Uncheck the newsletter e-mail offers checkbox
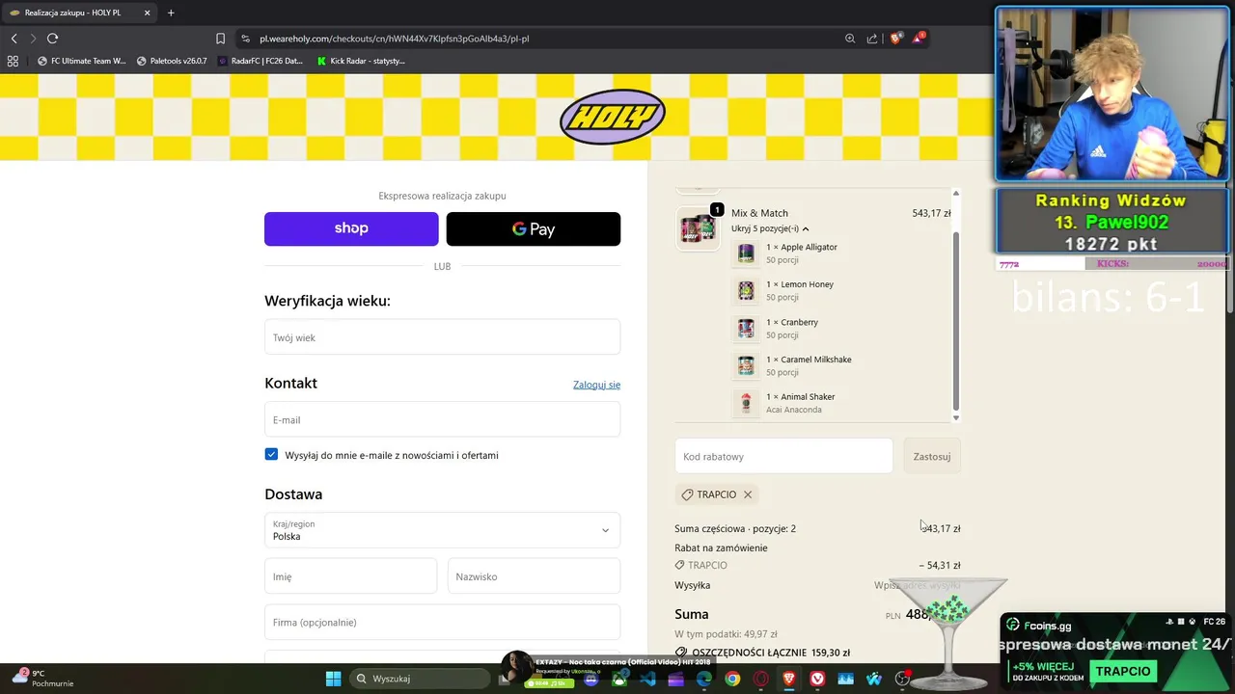1235x694 pixels. click(271, 454)
